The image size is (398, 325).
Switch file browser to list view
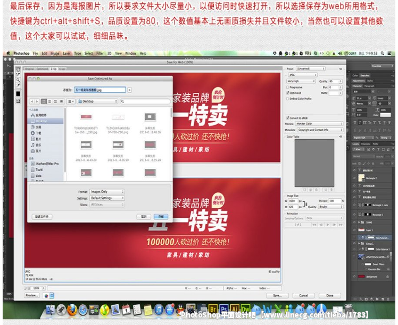(x=50, y=101)
